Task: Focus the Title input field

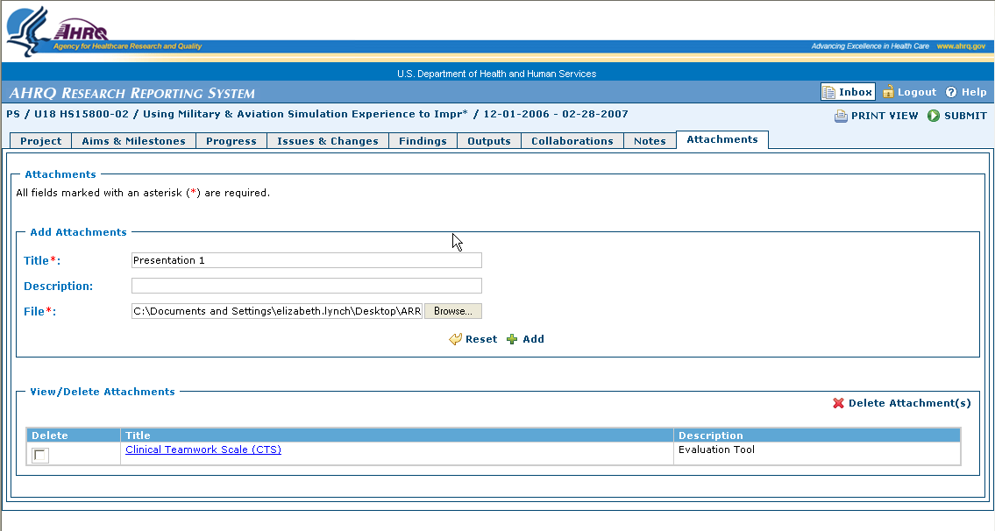Action: 307,260
